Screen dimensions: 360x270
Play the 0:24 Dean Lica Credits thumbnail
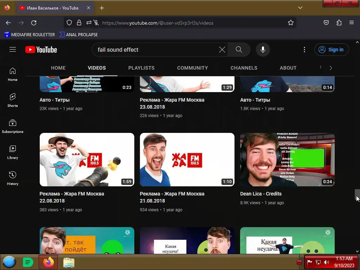point(288,160)
